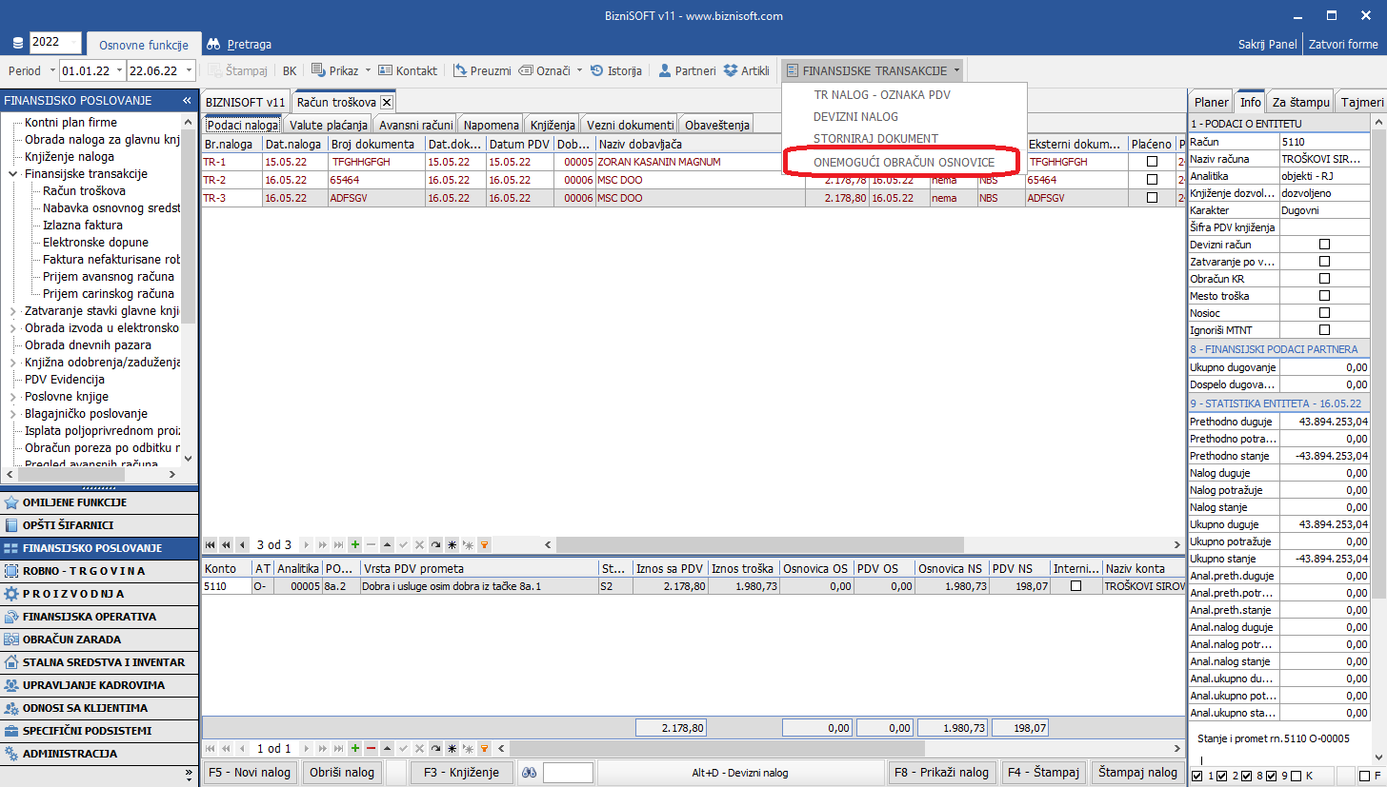Image resolution: width=1387 pixels, height=787 pixels.
Task: Click the Istorija history icon in toolbar
Action: (x=597, y=70)
